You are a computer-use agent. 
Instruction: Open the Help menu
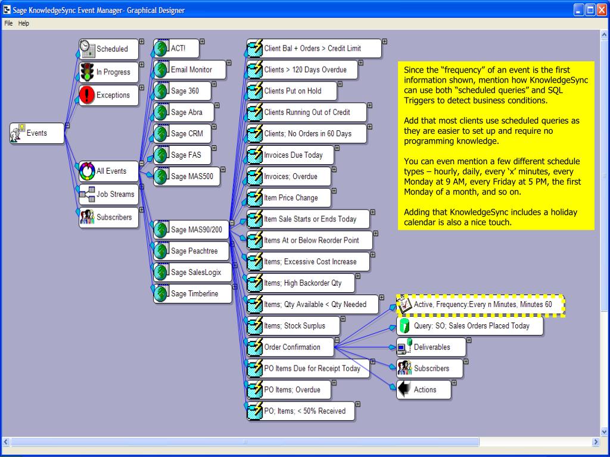24,23
